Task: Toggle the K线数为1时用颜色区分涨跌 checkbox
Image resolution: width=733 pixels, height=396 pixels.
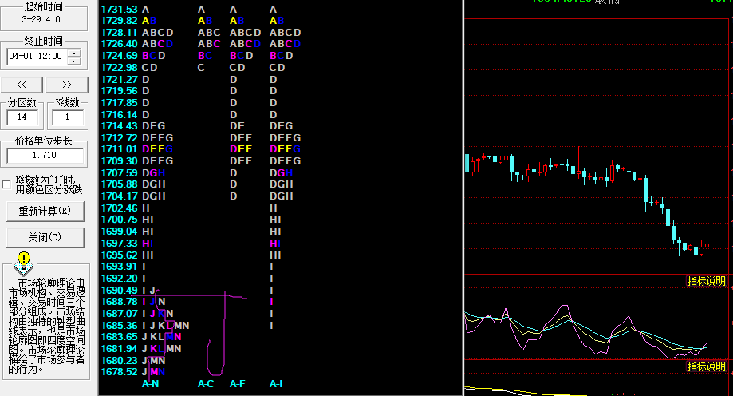Action: point(6,184)
